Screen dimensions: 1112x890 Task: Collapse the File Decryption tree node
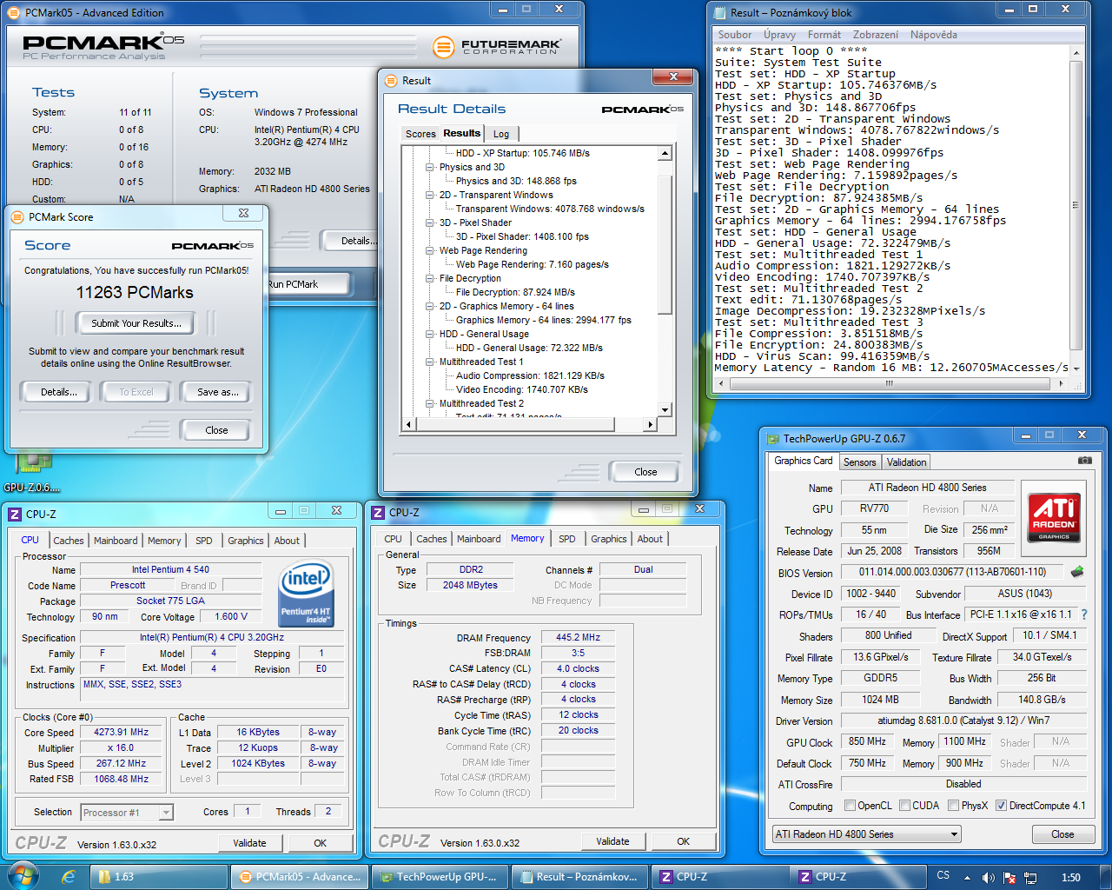click(430, 278)
